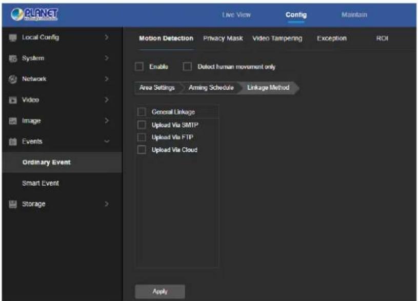Click the Image picture icon
The height and width of the screenshot is (301, 418).
[12, 121]
